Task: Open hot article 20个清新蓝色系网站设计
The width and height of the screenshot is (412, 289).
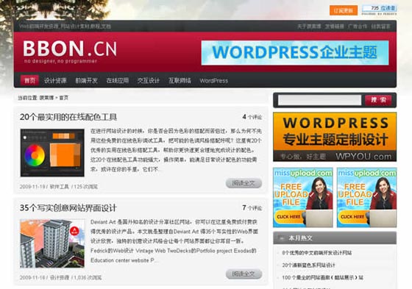Action: click(308, 265)
